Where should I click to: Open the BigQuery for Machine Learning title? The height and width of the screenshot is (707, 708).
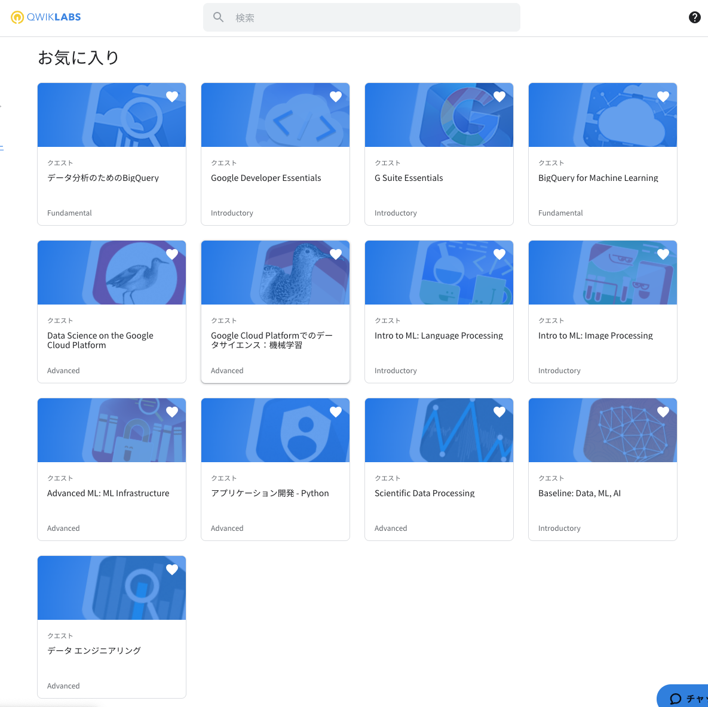tap(598, 178)
